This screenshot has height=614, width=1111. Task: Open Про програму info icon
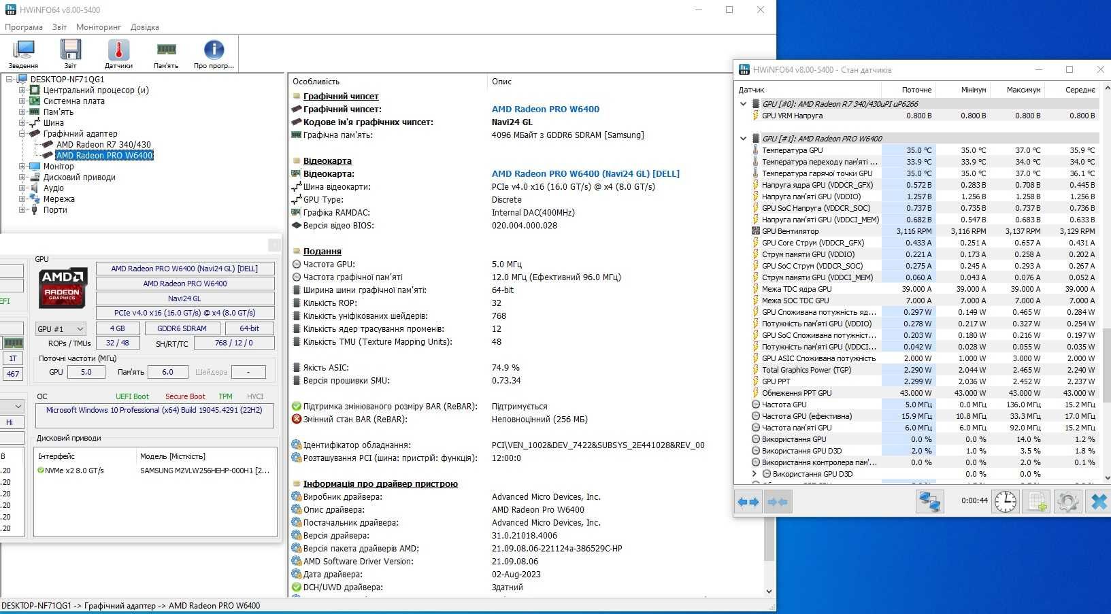[214, 54]
